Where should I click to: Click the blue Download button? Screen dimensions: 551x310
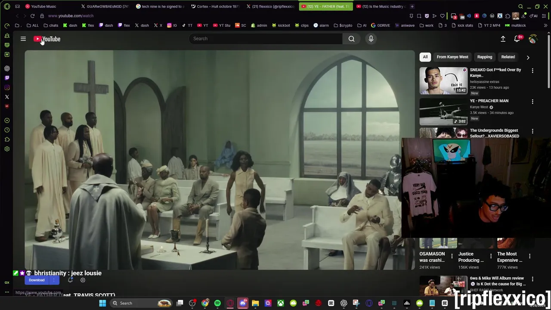(37, 280)
